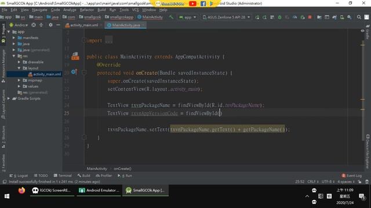Open the Build tool window tab
Viewport: 371px width, 208px height.
pos(83,176)
